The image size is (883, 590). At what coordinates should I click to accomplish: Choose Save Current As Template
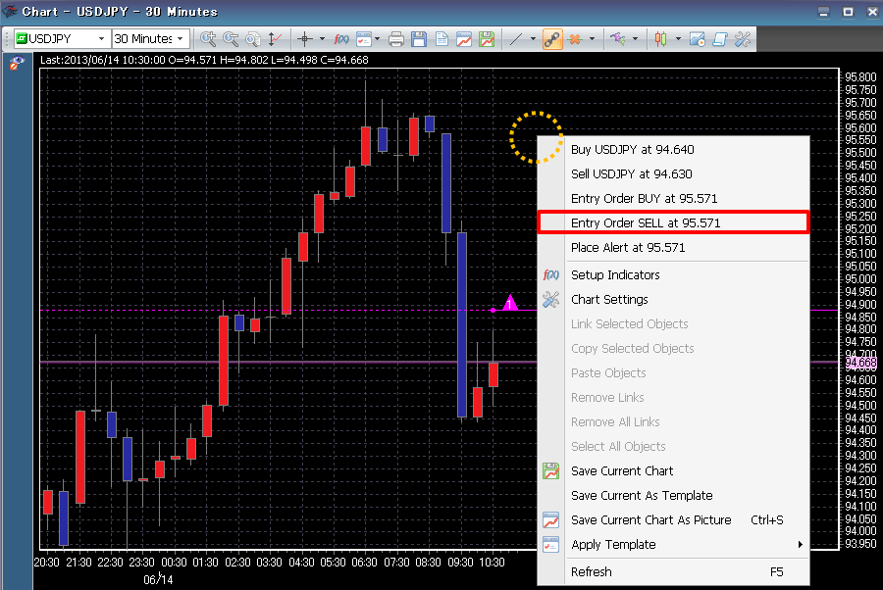pyautogui.click(x=673, y=496)
